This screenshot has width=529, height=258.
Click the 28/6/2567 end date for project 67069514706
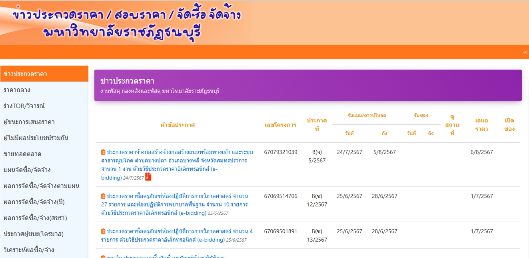click(385, 196)
